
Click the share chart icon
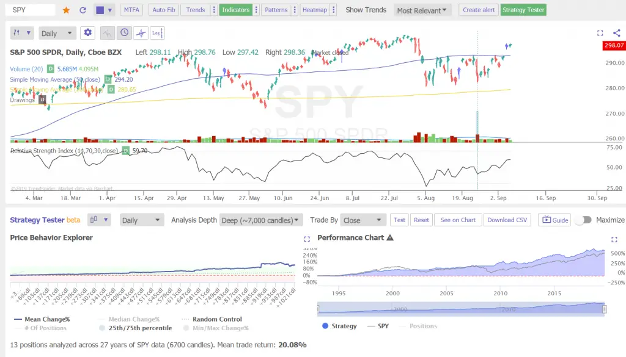[616, 33]
